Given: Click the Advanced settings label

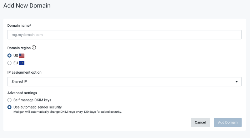Looking at the screenshot, I should (22, 93).
